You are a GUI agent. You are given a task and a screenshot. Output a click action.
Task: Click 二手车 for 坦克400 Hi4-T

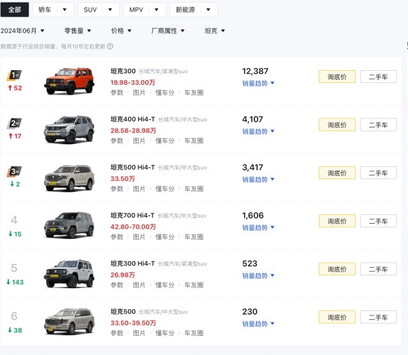tap(378, 125)
